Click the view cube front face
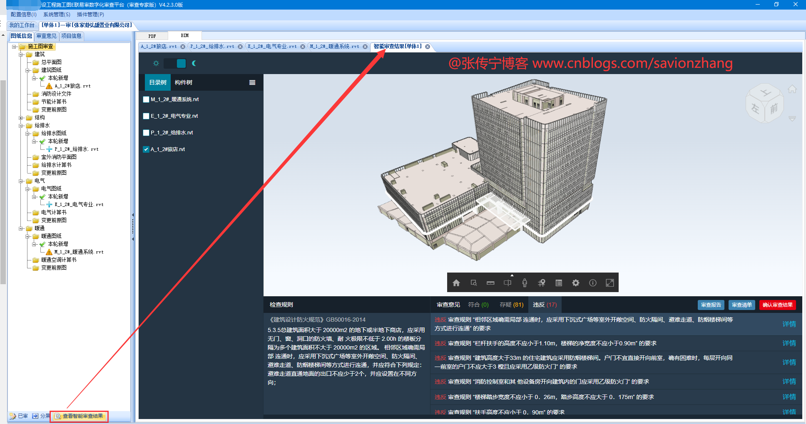Screen dimensions: 806x424 (x=774, y=109)
